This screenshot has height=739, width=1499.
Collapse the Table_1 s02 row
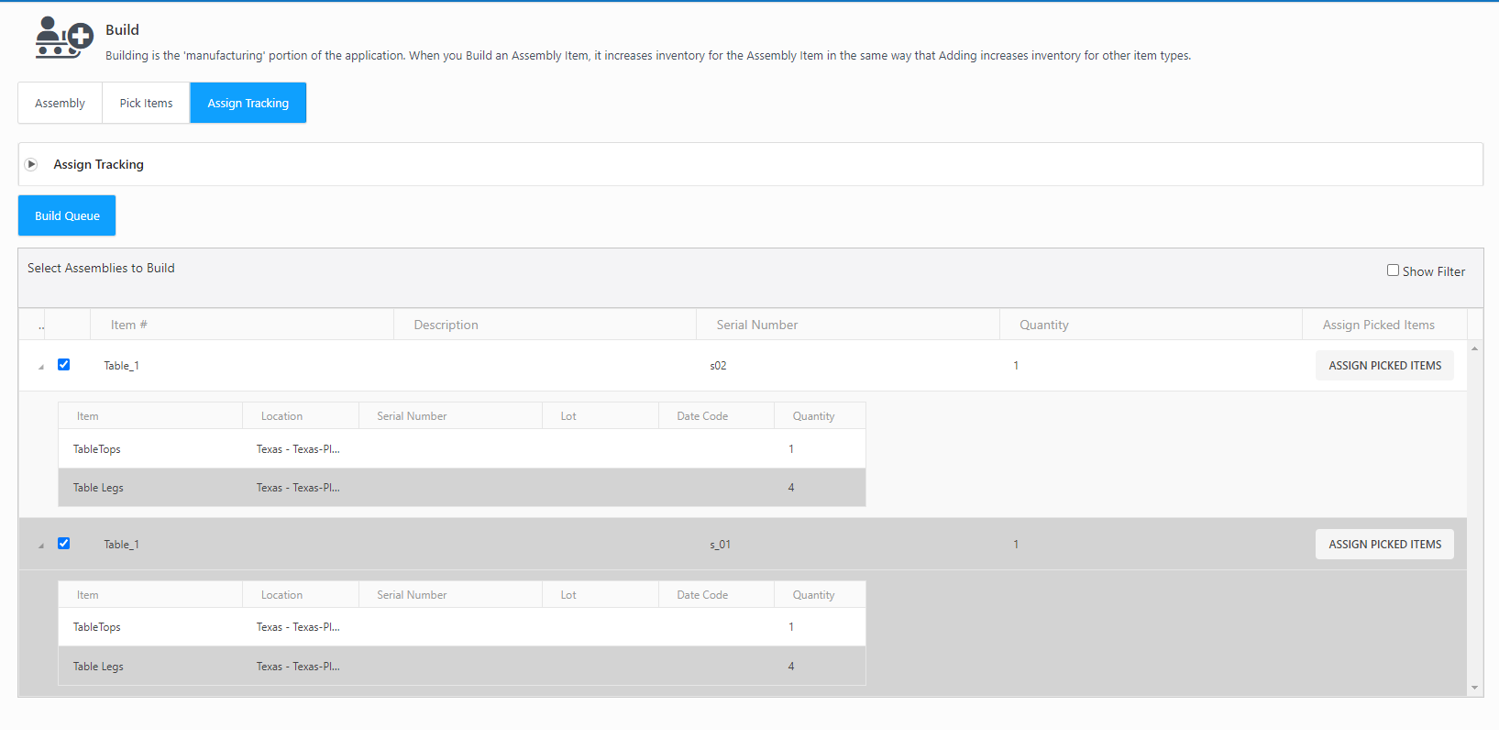(40, 367)
